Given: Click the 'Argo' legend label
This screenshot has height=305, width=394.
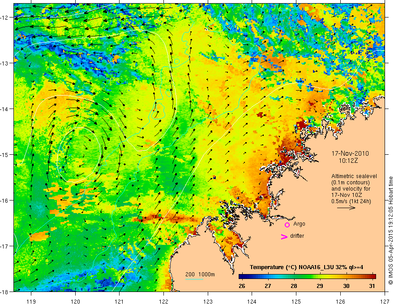Looking at the screenshot, I should 299,224.
